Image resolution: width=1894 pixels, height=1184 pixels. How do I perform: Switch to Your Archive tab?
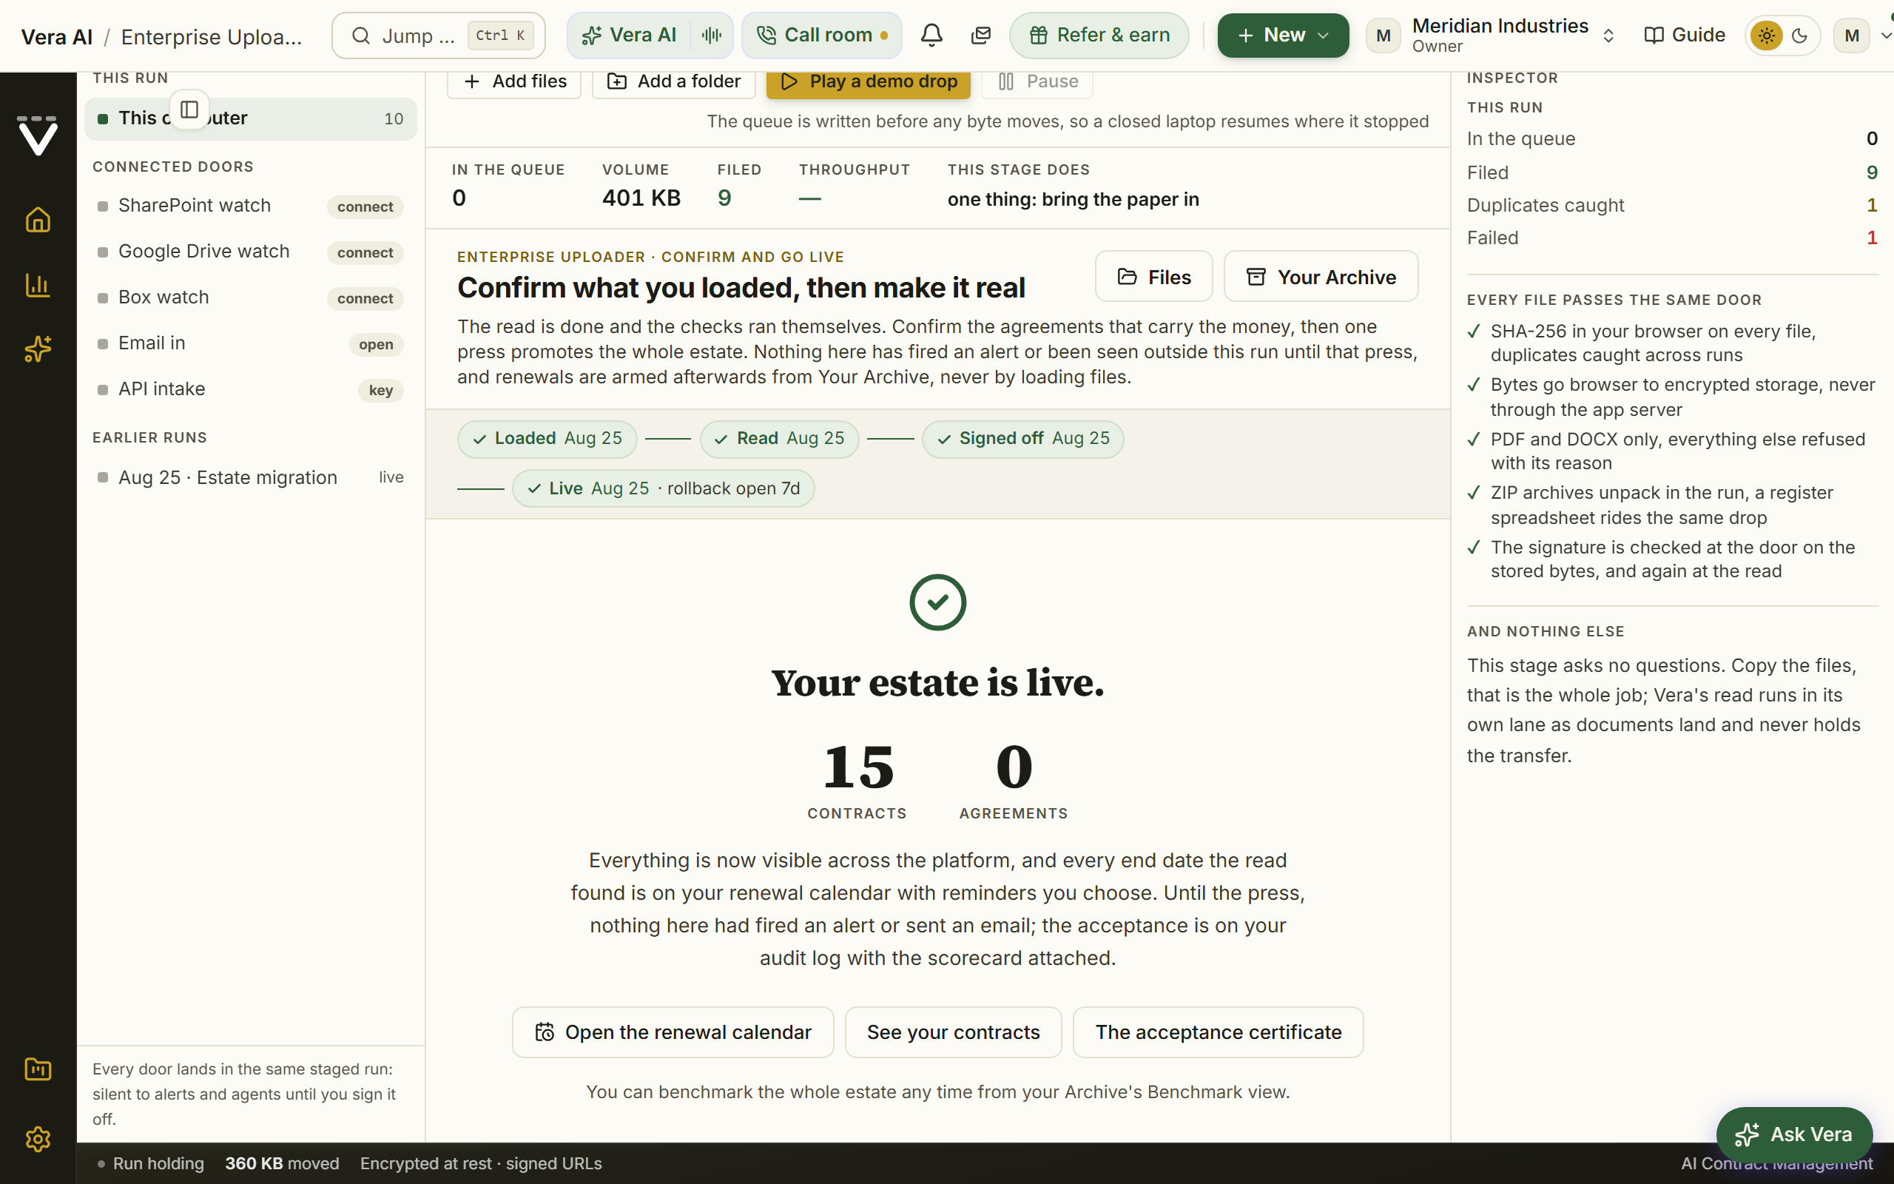tap(1321, 277)
